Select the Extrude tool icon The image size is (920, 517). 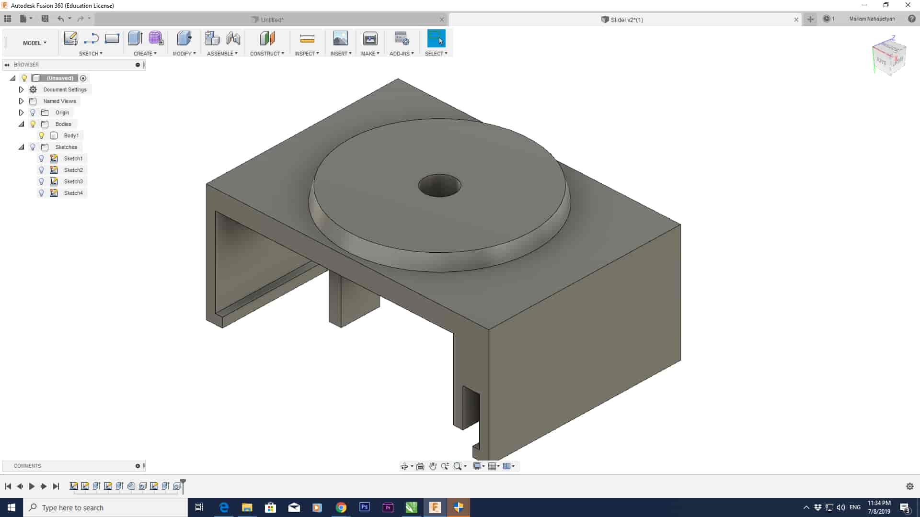click(x=135, y=38)
